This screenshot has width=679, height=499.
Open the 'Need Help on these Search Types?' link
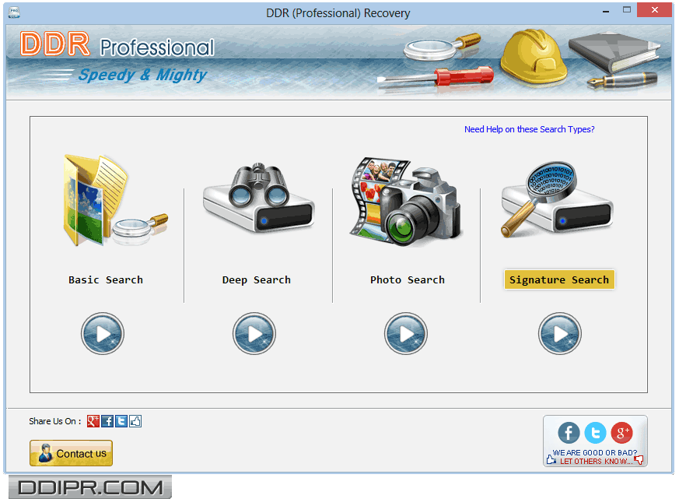click(x=529, y=129)
